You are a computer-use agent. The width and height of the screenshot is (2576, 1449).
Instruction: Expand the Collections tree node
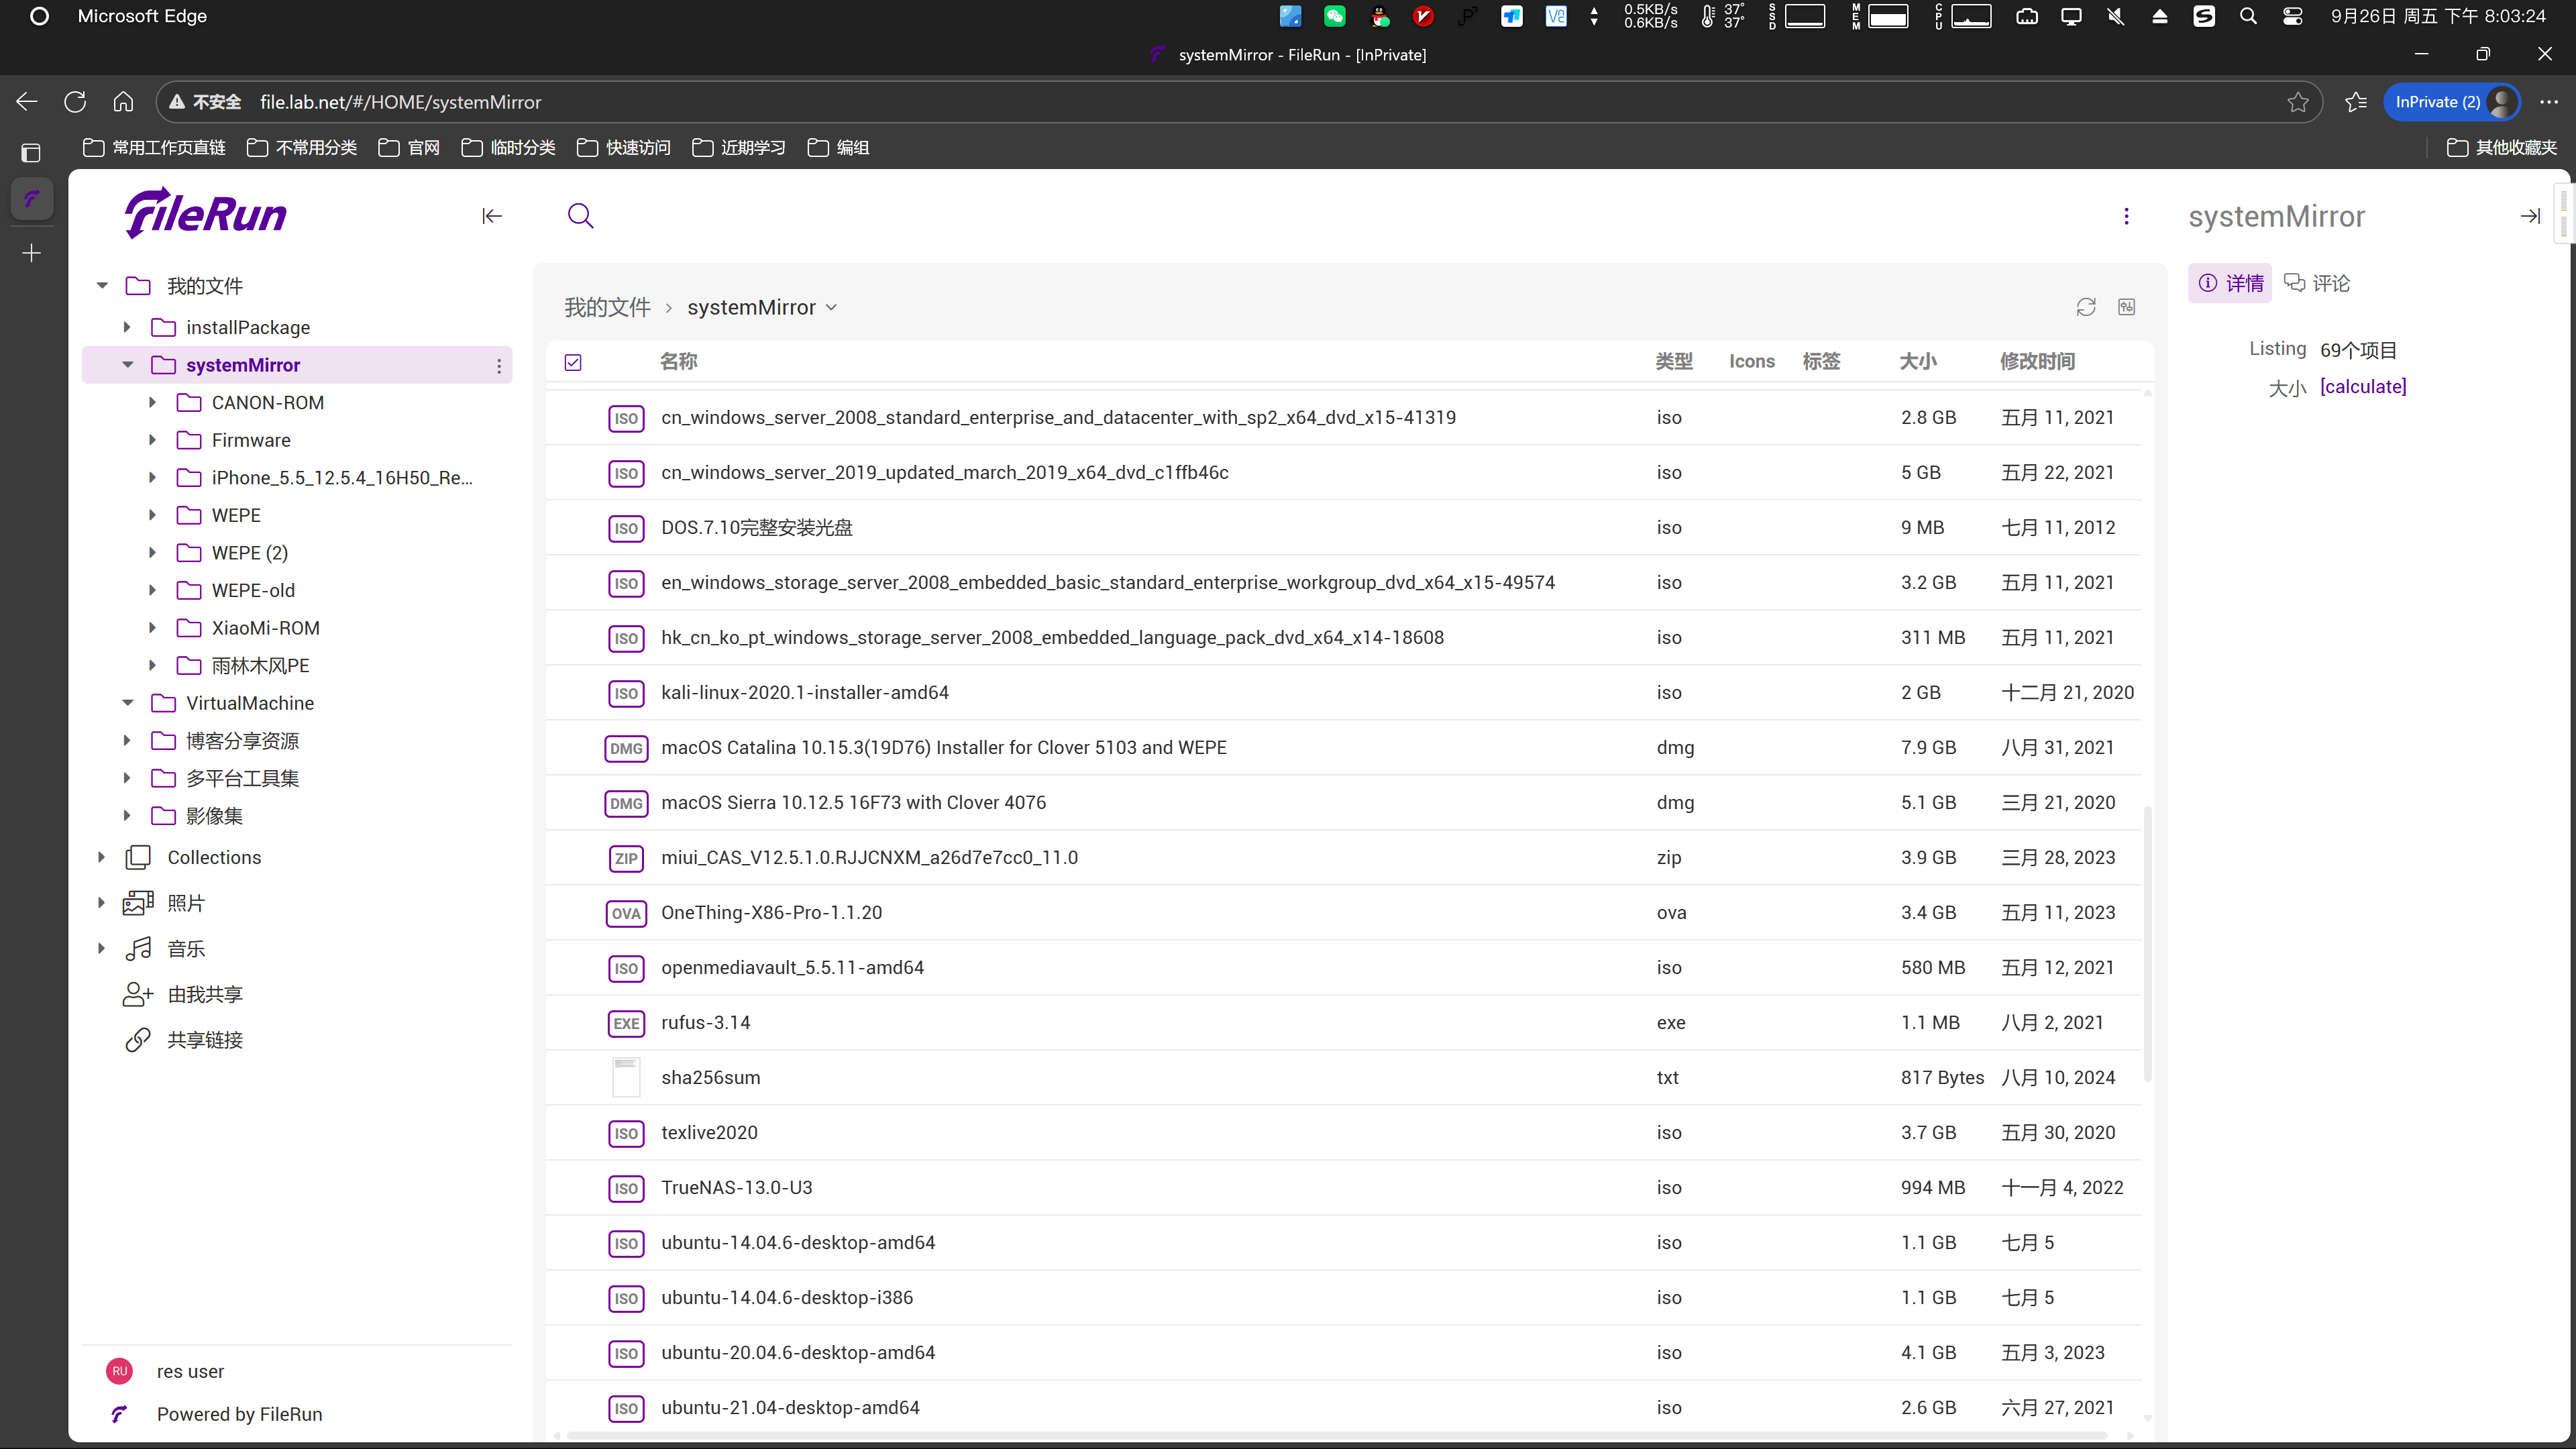tap(102, 857)
